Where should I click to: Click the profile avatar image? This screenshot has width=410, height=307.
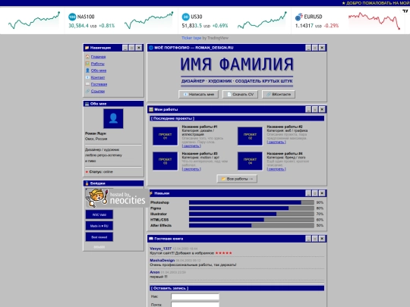(113, 118)
